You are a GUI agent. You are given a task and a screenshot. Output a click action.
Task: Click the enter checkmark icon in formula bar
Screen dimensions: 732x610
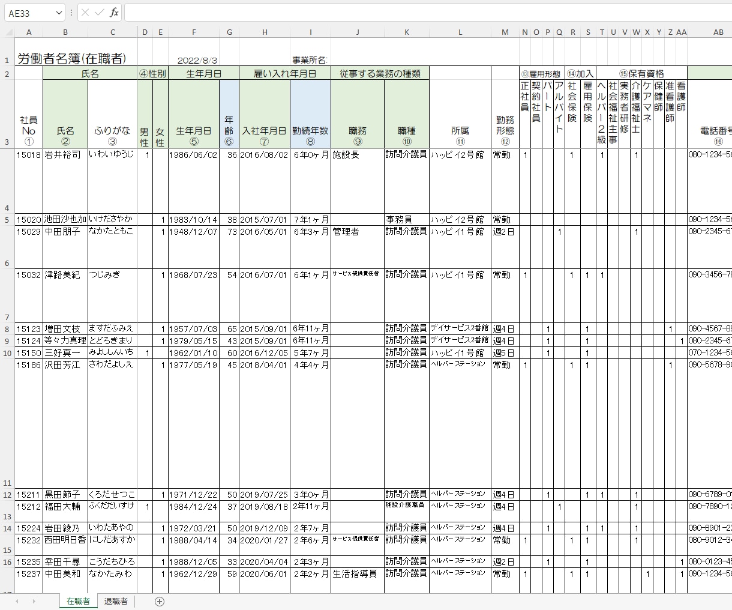pos(100,13)
